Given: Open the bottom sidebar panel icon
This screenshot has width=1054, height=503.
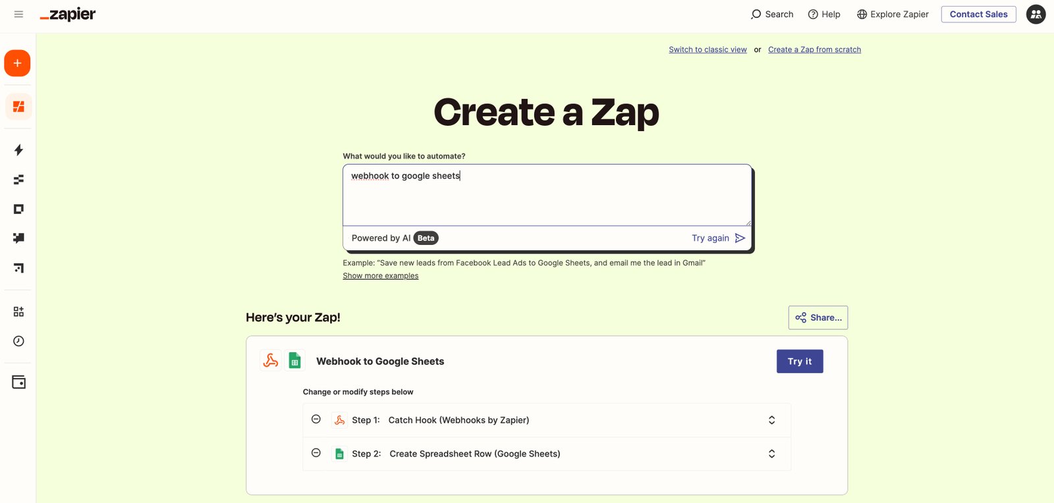Looking at the screenshot, I should 18,383.
